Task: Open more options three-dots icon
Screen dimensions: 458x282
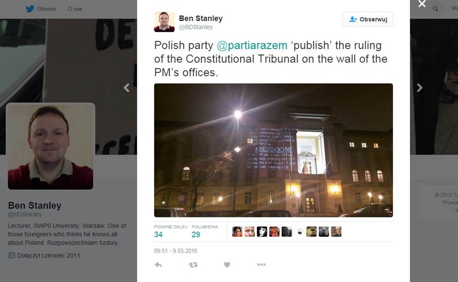Action: pos(261,265)
